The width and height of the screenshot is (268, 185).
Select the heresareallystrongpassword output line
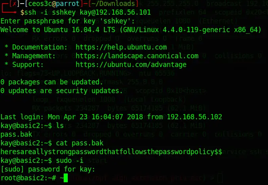pos(111,152)
